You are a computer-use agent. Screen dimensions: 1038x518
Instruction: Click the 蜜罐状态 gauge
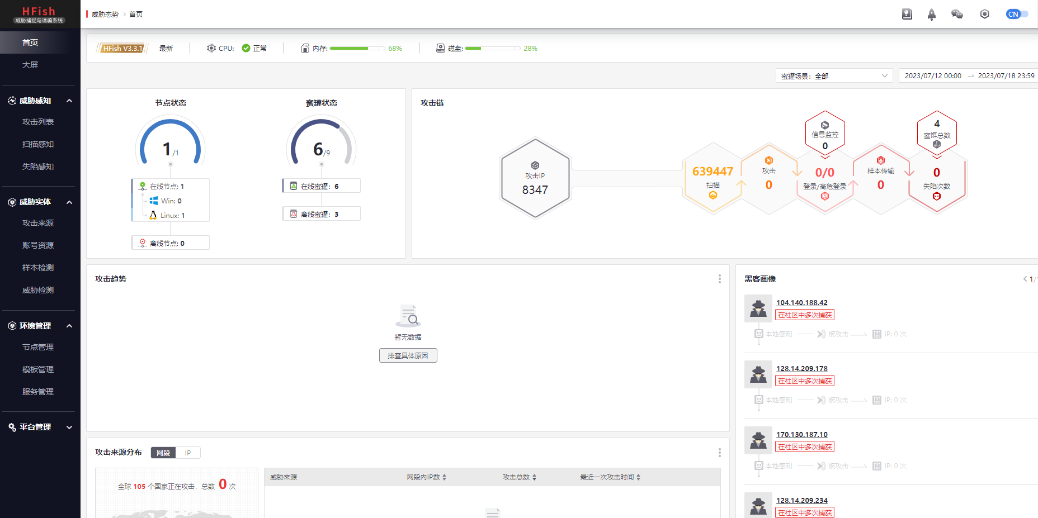[321, 141]
